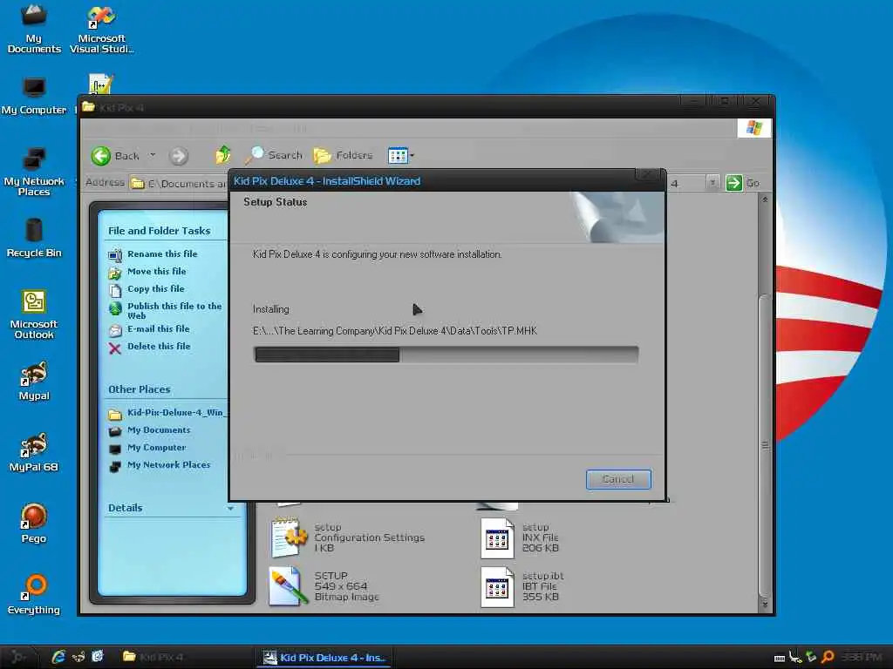Open the Back button history dropdown arrow
The width and height of the screenshot is (893, 669).
tap(153, 155)
